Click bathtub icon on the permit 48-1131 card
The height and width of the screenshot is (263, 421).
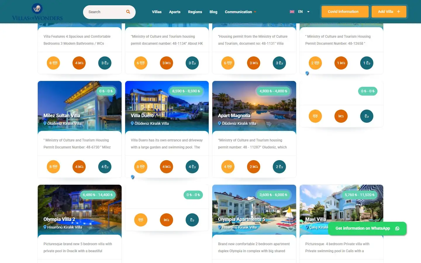[279, 63]
